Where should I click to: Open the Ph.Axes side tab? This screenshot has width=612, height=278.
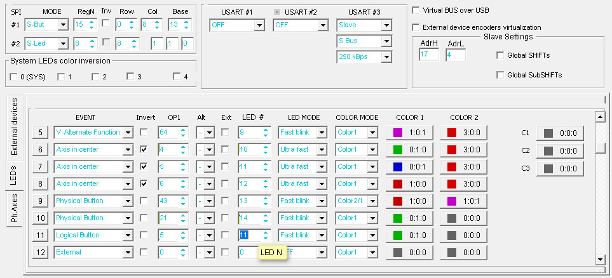15,208
